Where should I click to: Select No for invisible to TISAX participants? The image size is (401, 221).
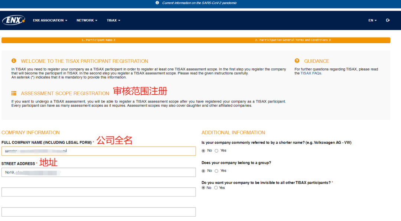pyautogui.click(x=203, y=188)
